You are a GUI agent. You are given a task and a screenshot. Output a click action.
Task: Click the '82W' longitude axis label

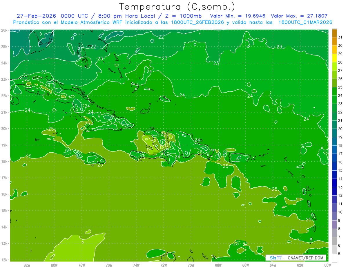click(x=27, y=265)
